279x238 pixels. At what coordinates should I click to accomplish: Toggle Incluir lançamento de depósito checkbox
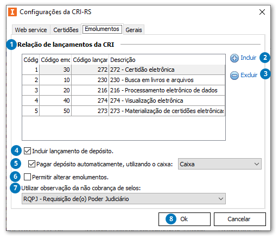pyautogui.click(x=27, y=151)
